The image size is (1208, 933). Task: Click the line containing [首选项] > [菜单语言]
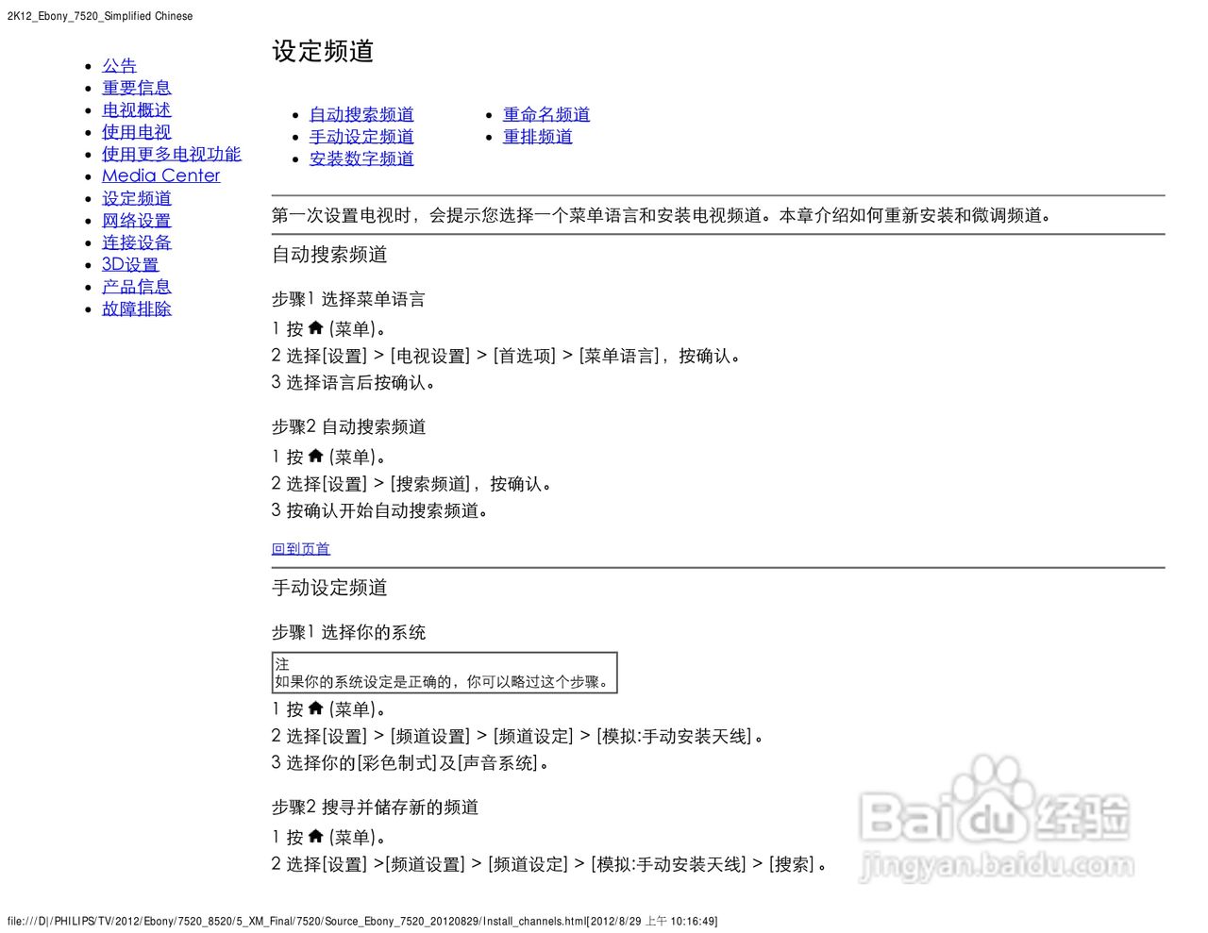507,356
